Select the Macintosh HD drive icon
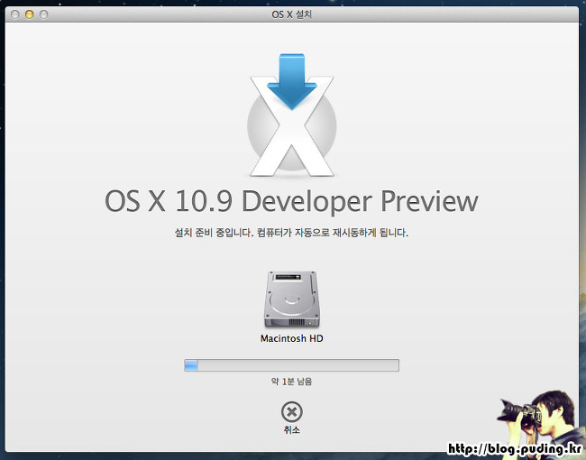Viewport: 586px width, 460px height. point(292,299)
